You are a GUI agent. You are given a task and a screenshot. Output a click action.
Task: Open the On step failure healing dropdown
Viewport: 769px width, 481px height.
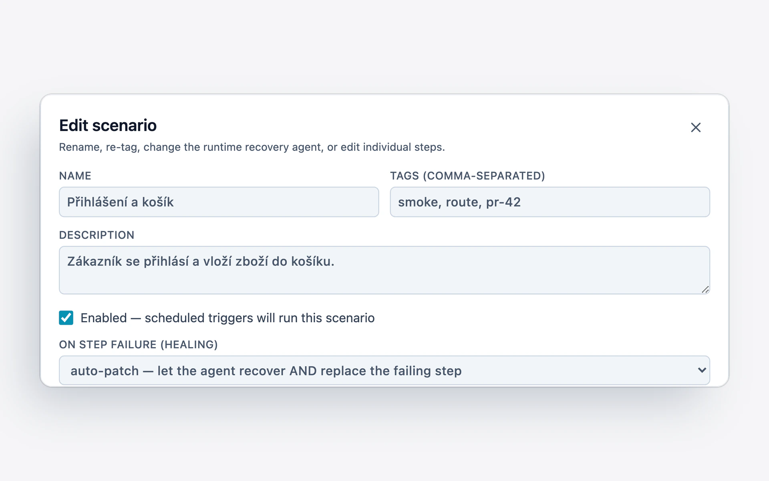coord(384,370)
